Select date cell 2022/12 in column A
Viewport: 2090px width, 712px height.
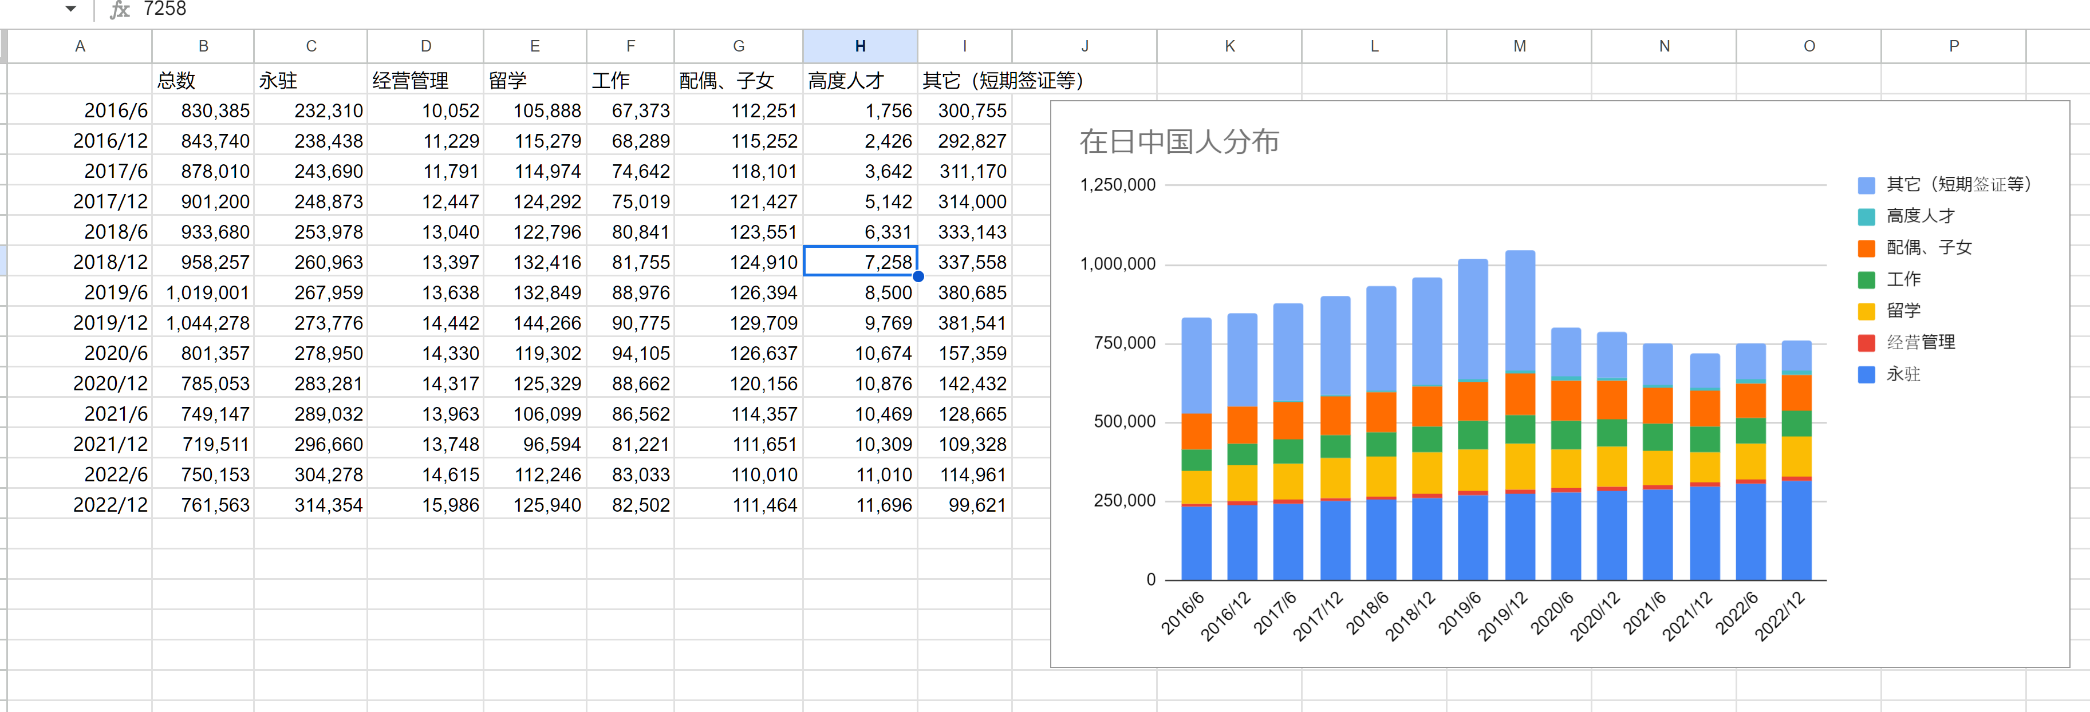pos(80,504)
